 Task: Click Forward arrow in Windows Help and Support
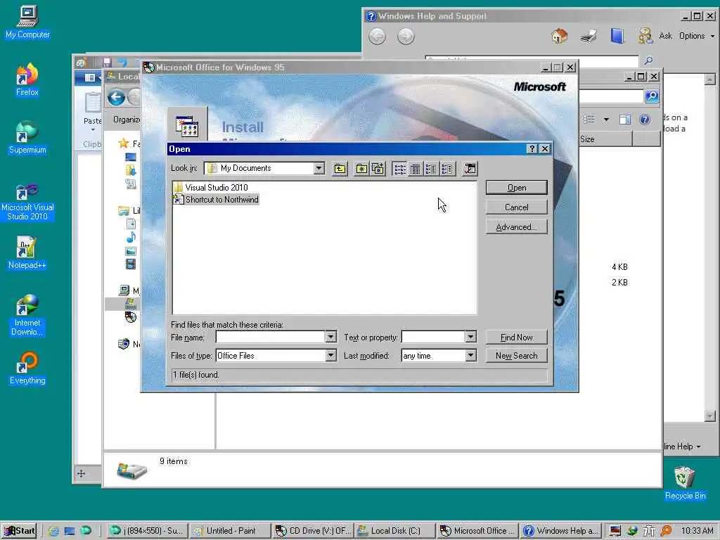(406, 37)
